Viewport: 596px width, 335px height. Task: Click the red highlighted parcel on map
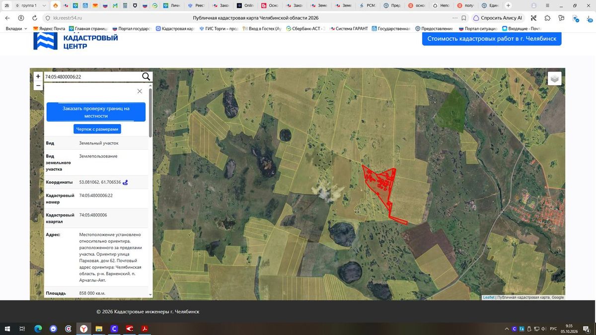click(382, 185)
